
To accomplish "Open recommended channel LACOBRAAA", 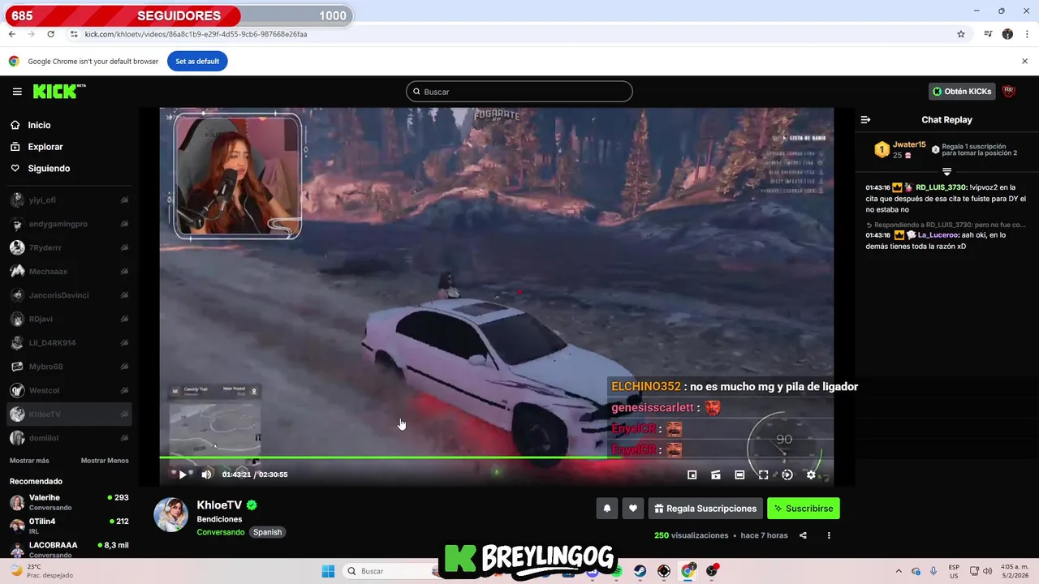I will coord(69,549).
